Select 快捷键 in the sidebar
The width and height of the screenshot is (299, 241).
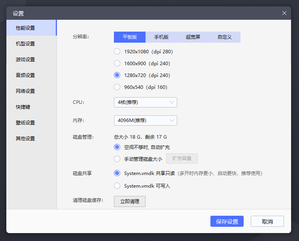pos(32,107)
